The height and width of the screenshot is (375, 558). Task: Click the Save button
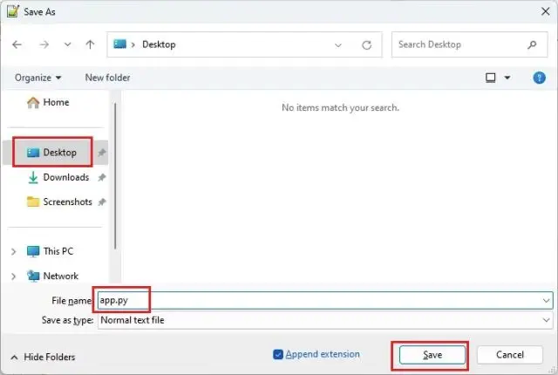point(432,355)
